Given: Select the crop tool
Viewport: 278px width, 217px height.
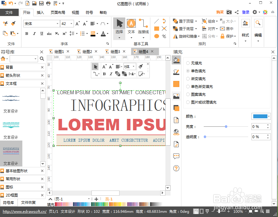Looking at the screenshot, I should [164, 36].
